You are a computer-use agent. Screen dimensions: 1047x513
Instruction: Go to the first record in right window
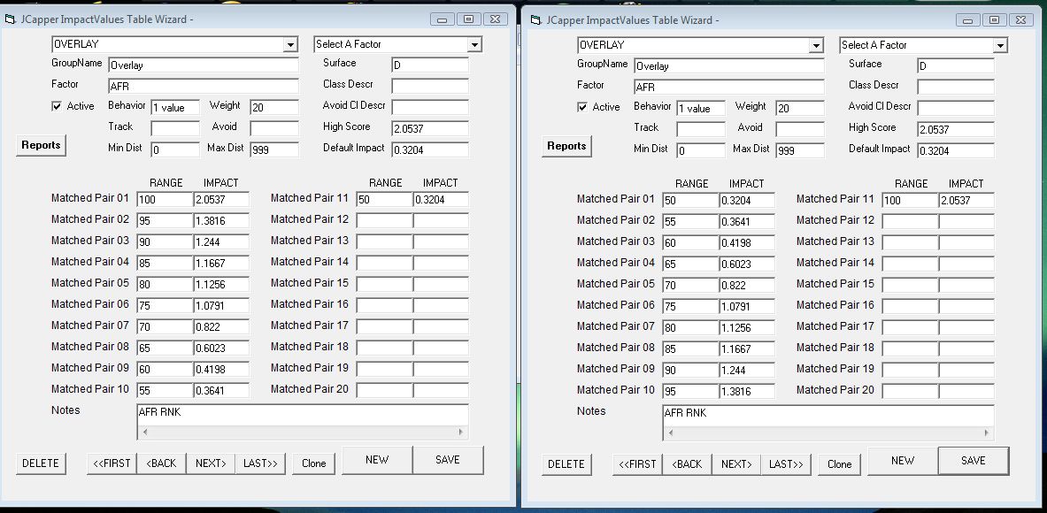click(x=637, y=464)
